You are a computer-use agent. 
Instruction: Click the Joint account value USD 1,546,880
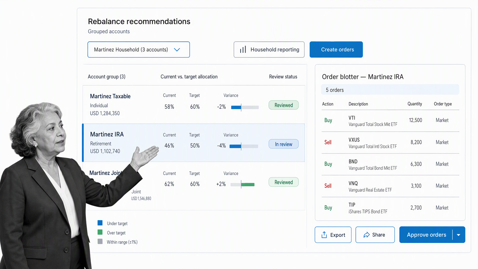point(141,198)
